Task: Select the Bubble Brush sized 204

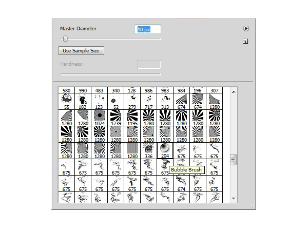Action: [165, 150]
